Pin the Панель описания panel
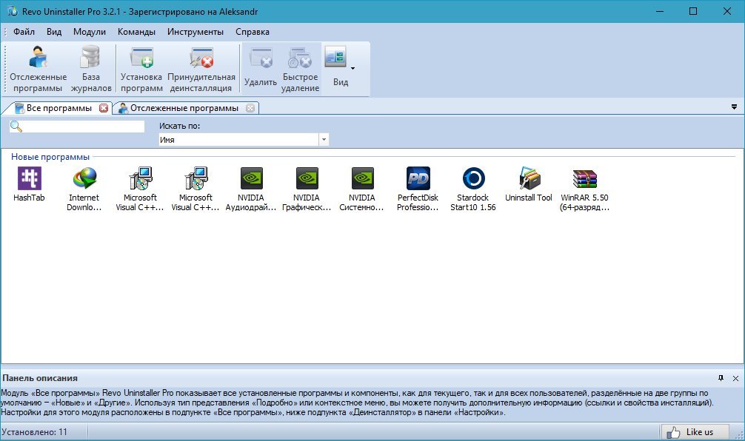Screen dimensions: 745x441 (721, 378)
